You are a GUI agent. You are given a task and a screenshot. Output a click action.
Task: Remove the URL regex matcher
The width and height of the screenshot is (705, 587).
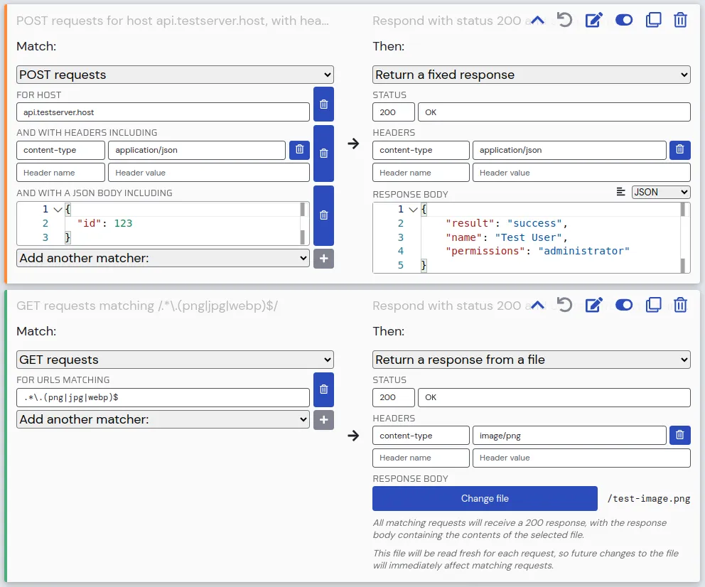(323, 389)
